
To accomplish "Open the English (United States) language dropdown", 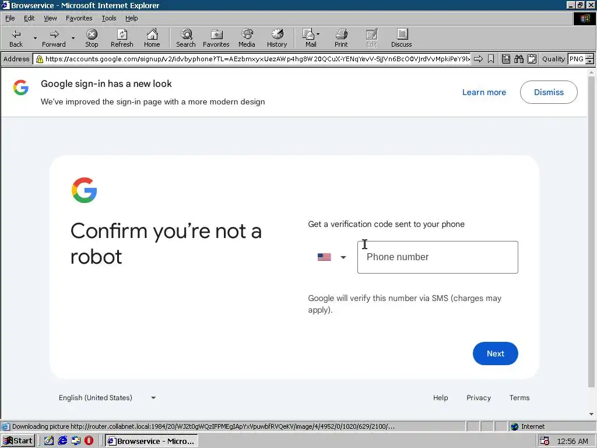I will click(107, 398).
